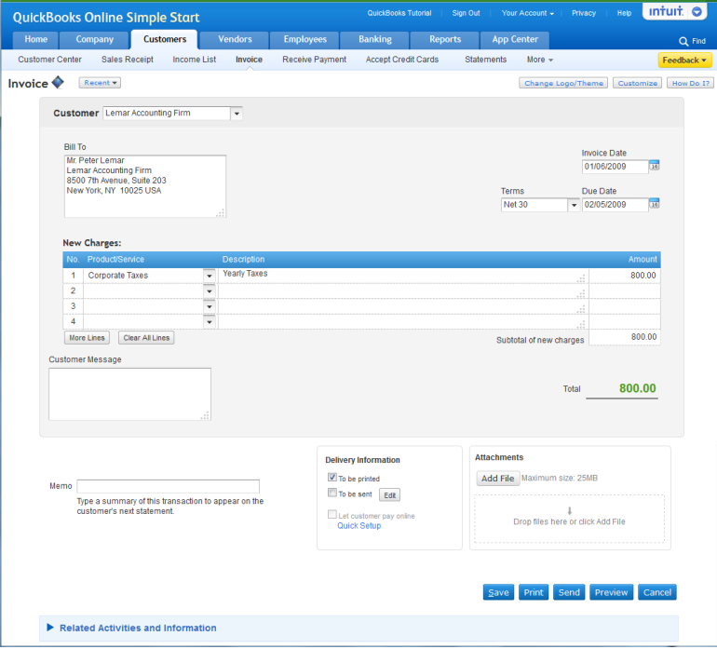Switch to the Employees tab
Viewport: 717px width, 649px height.
[x=304, y=40]
